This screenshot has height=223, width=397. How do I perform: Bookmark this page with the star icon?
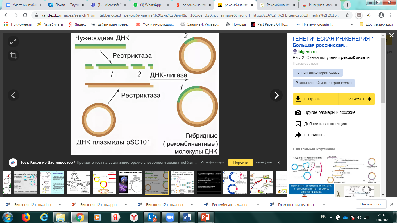347,15
